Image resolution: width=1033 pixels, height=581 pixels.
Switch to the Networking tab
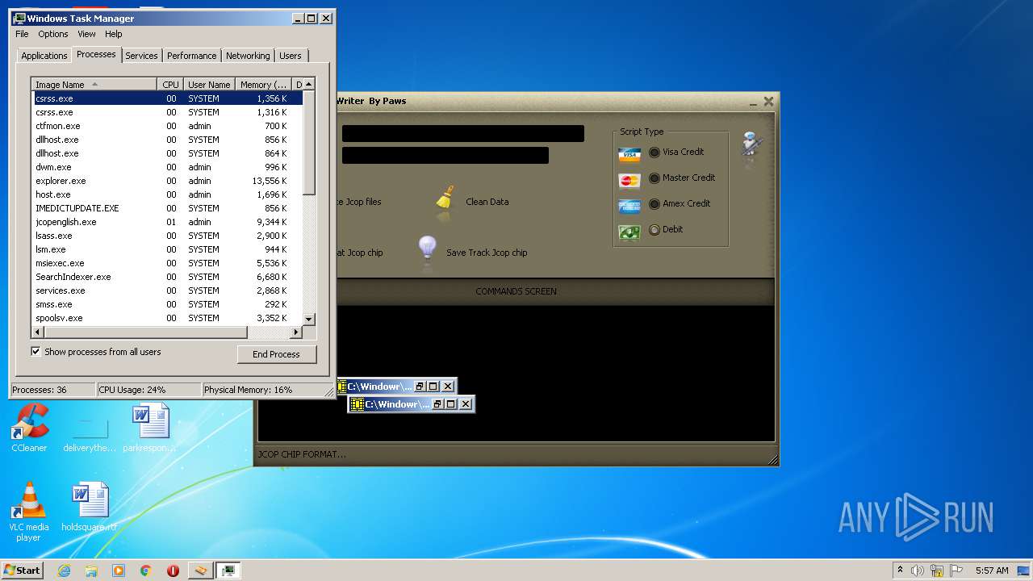pos(248,56)
